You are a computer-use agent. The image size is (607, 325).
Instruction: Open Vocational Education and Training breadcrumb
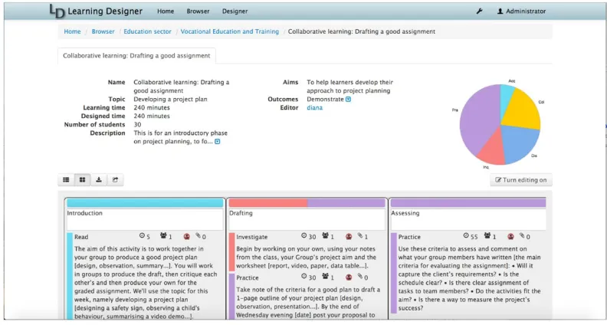230,31
